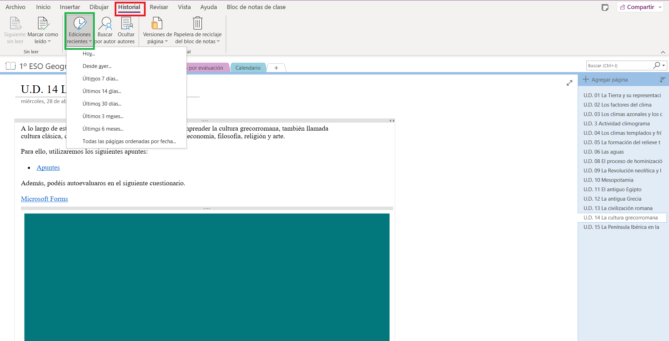The image size is (669, 341).
Task: Collapse the ribbon with the chevron
Action: pos(663,52)
